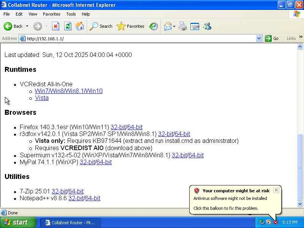Download 7-Zip 25.01 32-bit

point(59,191)
